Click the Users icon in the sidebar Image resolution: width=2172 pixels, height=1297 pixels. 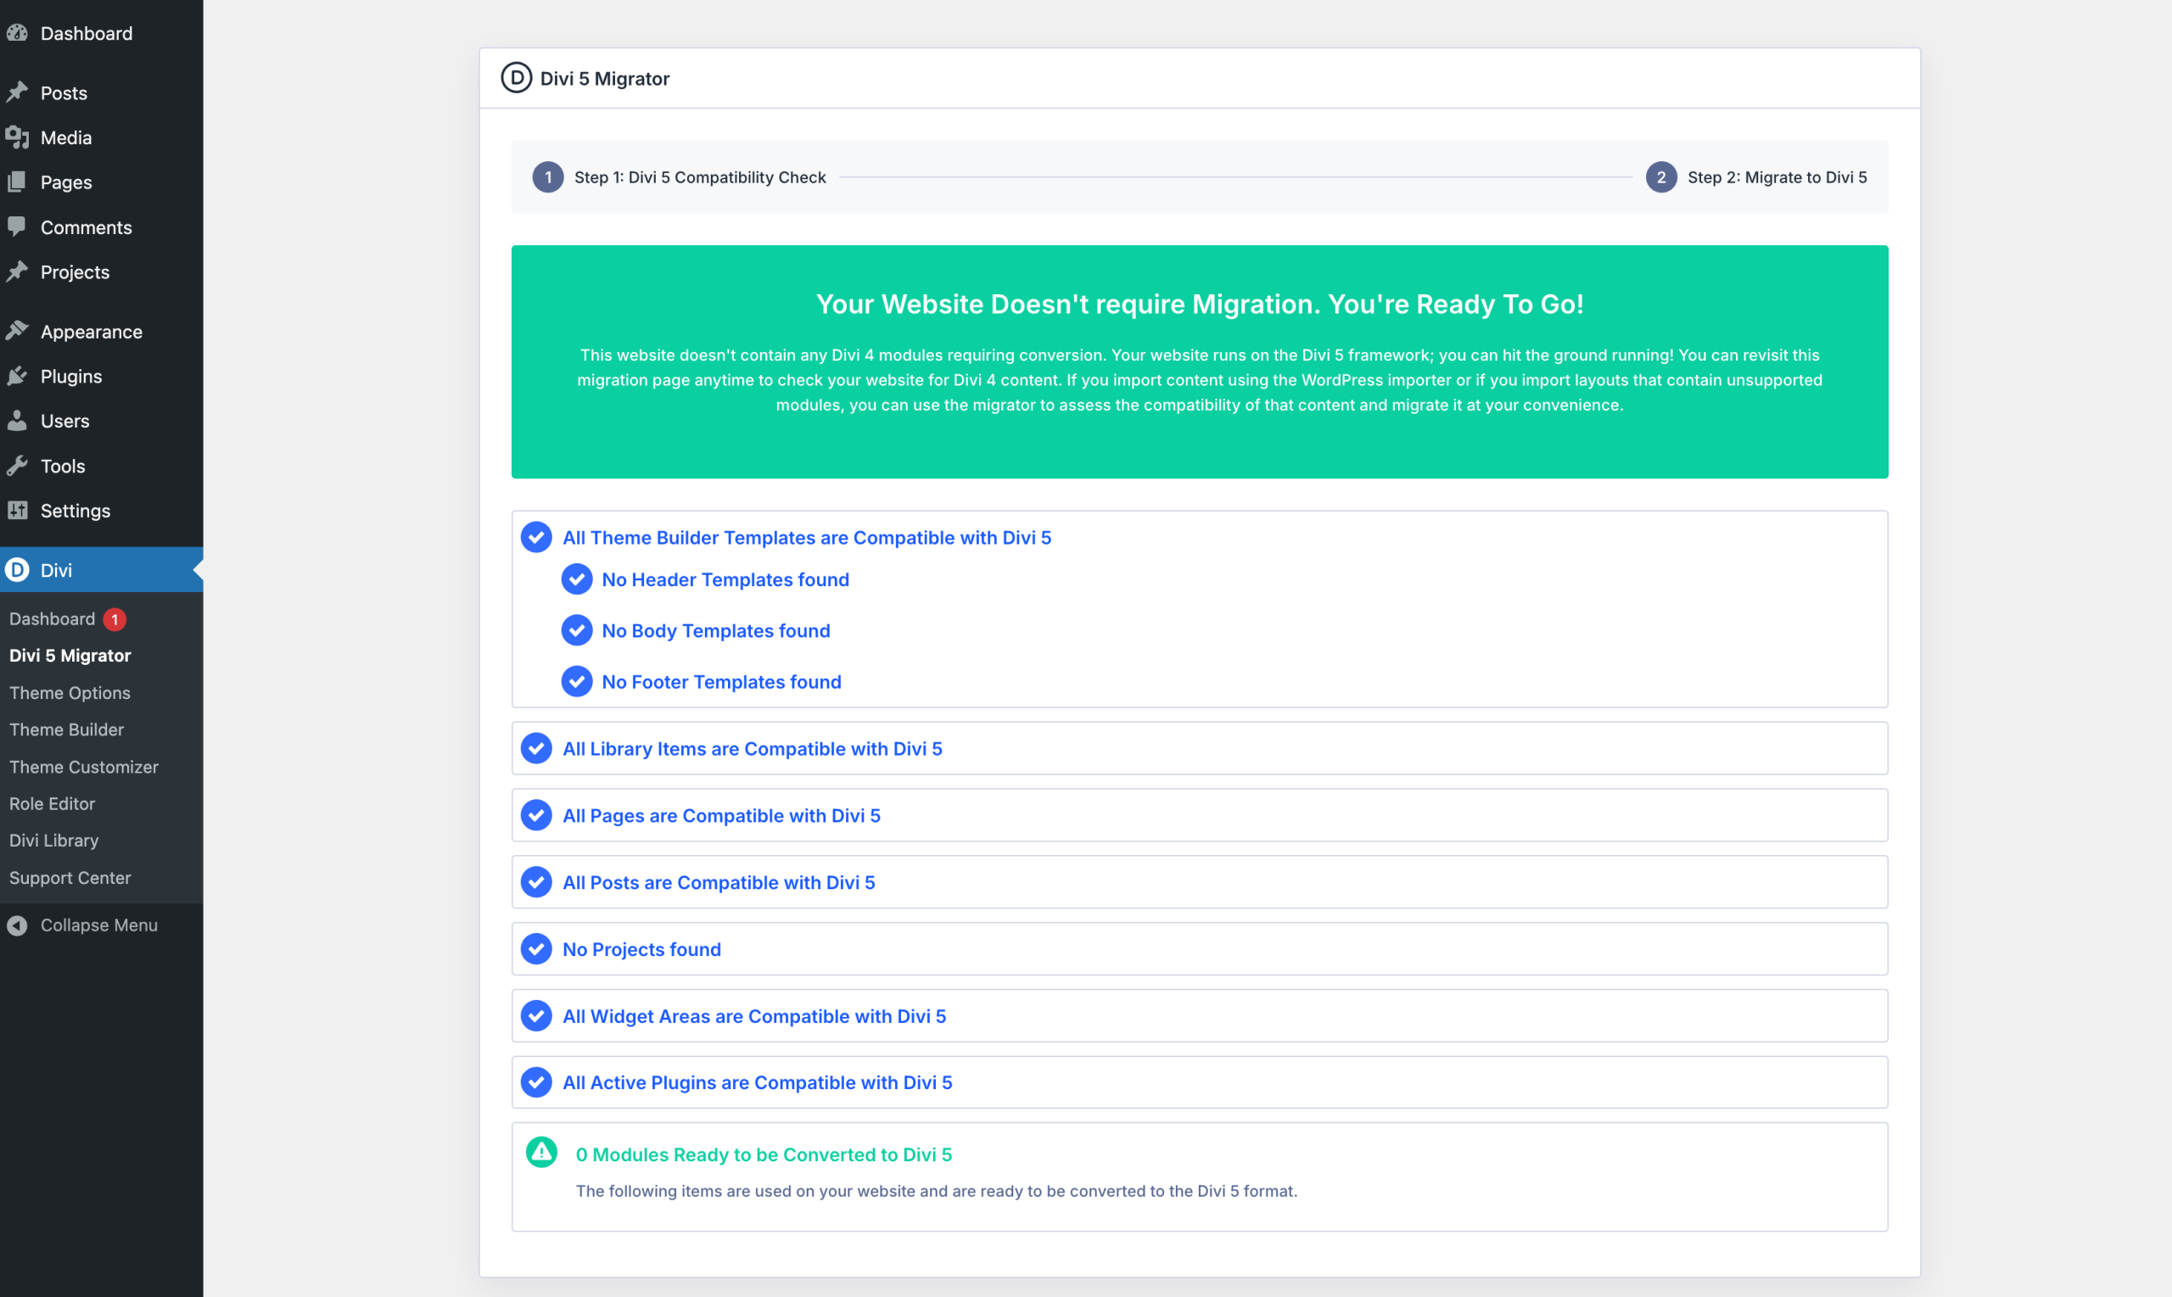click(x=19, y=421)
